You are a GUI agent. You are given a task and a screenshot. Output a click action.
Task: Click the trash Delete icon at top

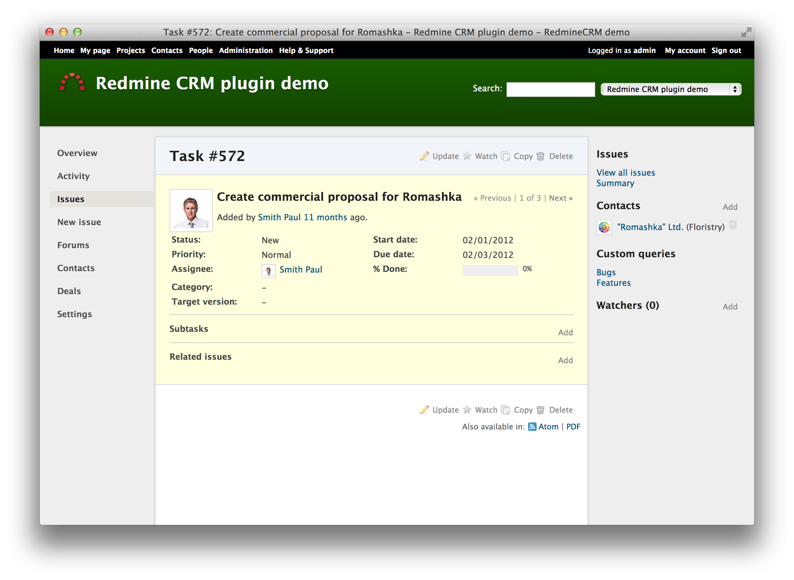(540, 156)
